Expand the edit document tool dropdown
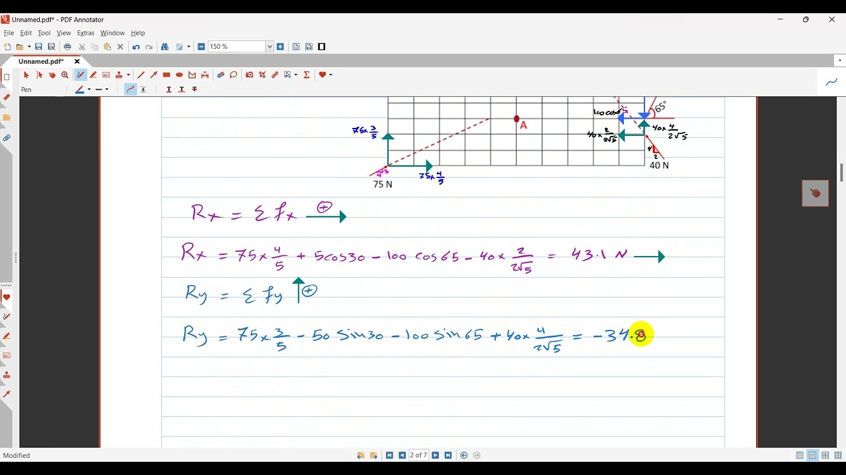Viewport: 846px width, 475px height. [188, 47]
